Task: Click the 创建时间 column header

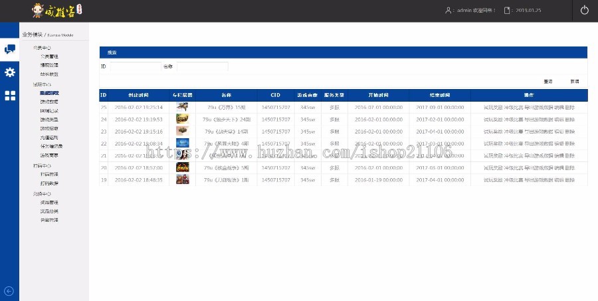Action: pos(138,96)
